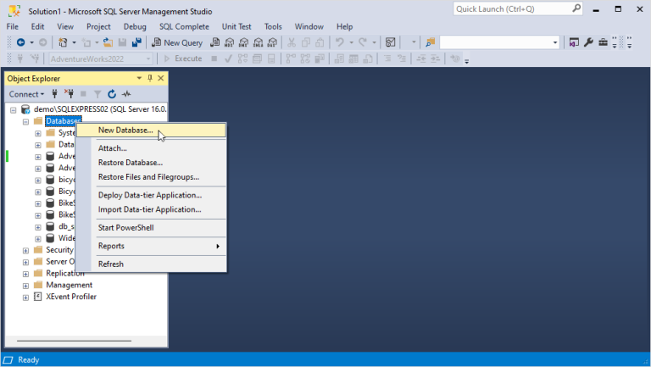Expand the Reports submenu arrow
651x367 pixels.
pos(218,246)
